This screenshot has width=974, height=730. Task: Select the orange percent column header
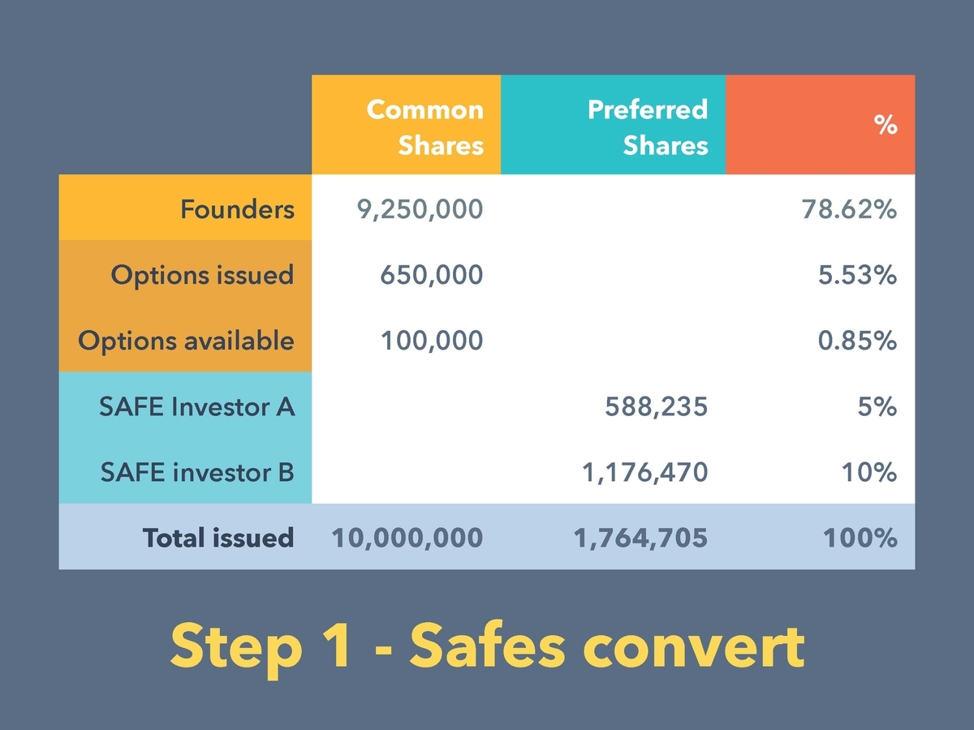coord(820,125)
